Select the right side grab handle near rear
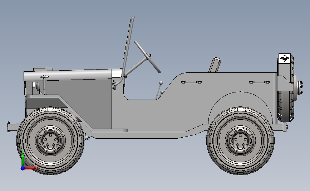The width and height of the screenshot is (310, 191). click(x=259, y=82)
